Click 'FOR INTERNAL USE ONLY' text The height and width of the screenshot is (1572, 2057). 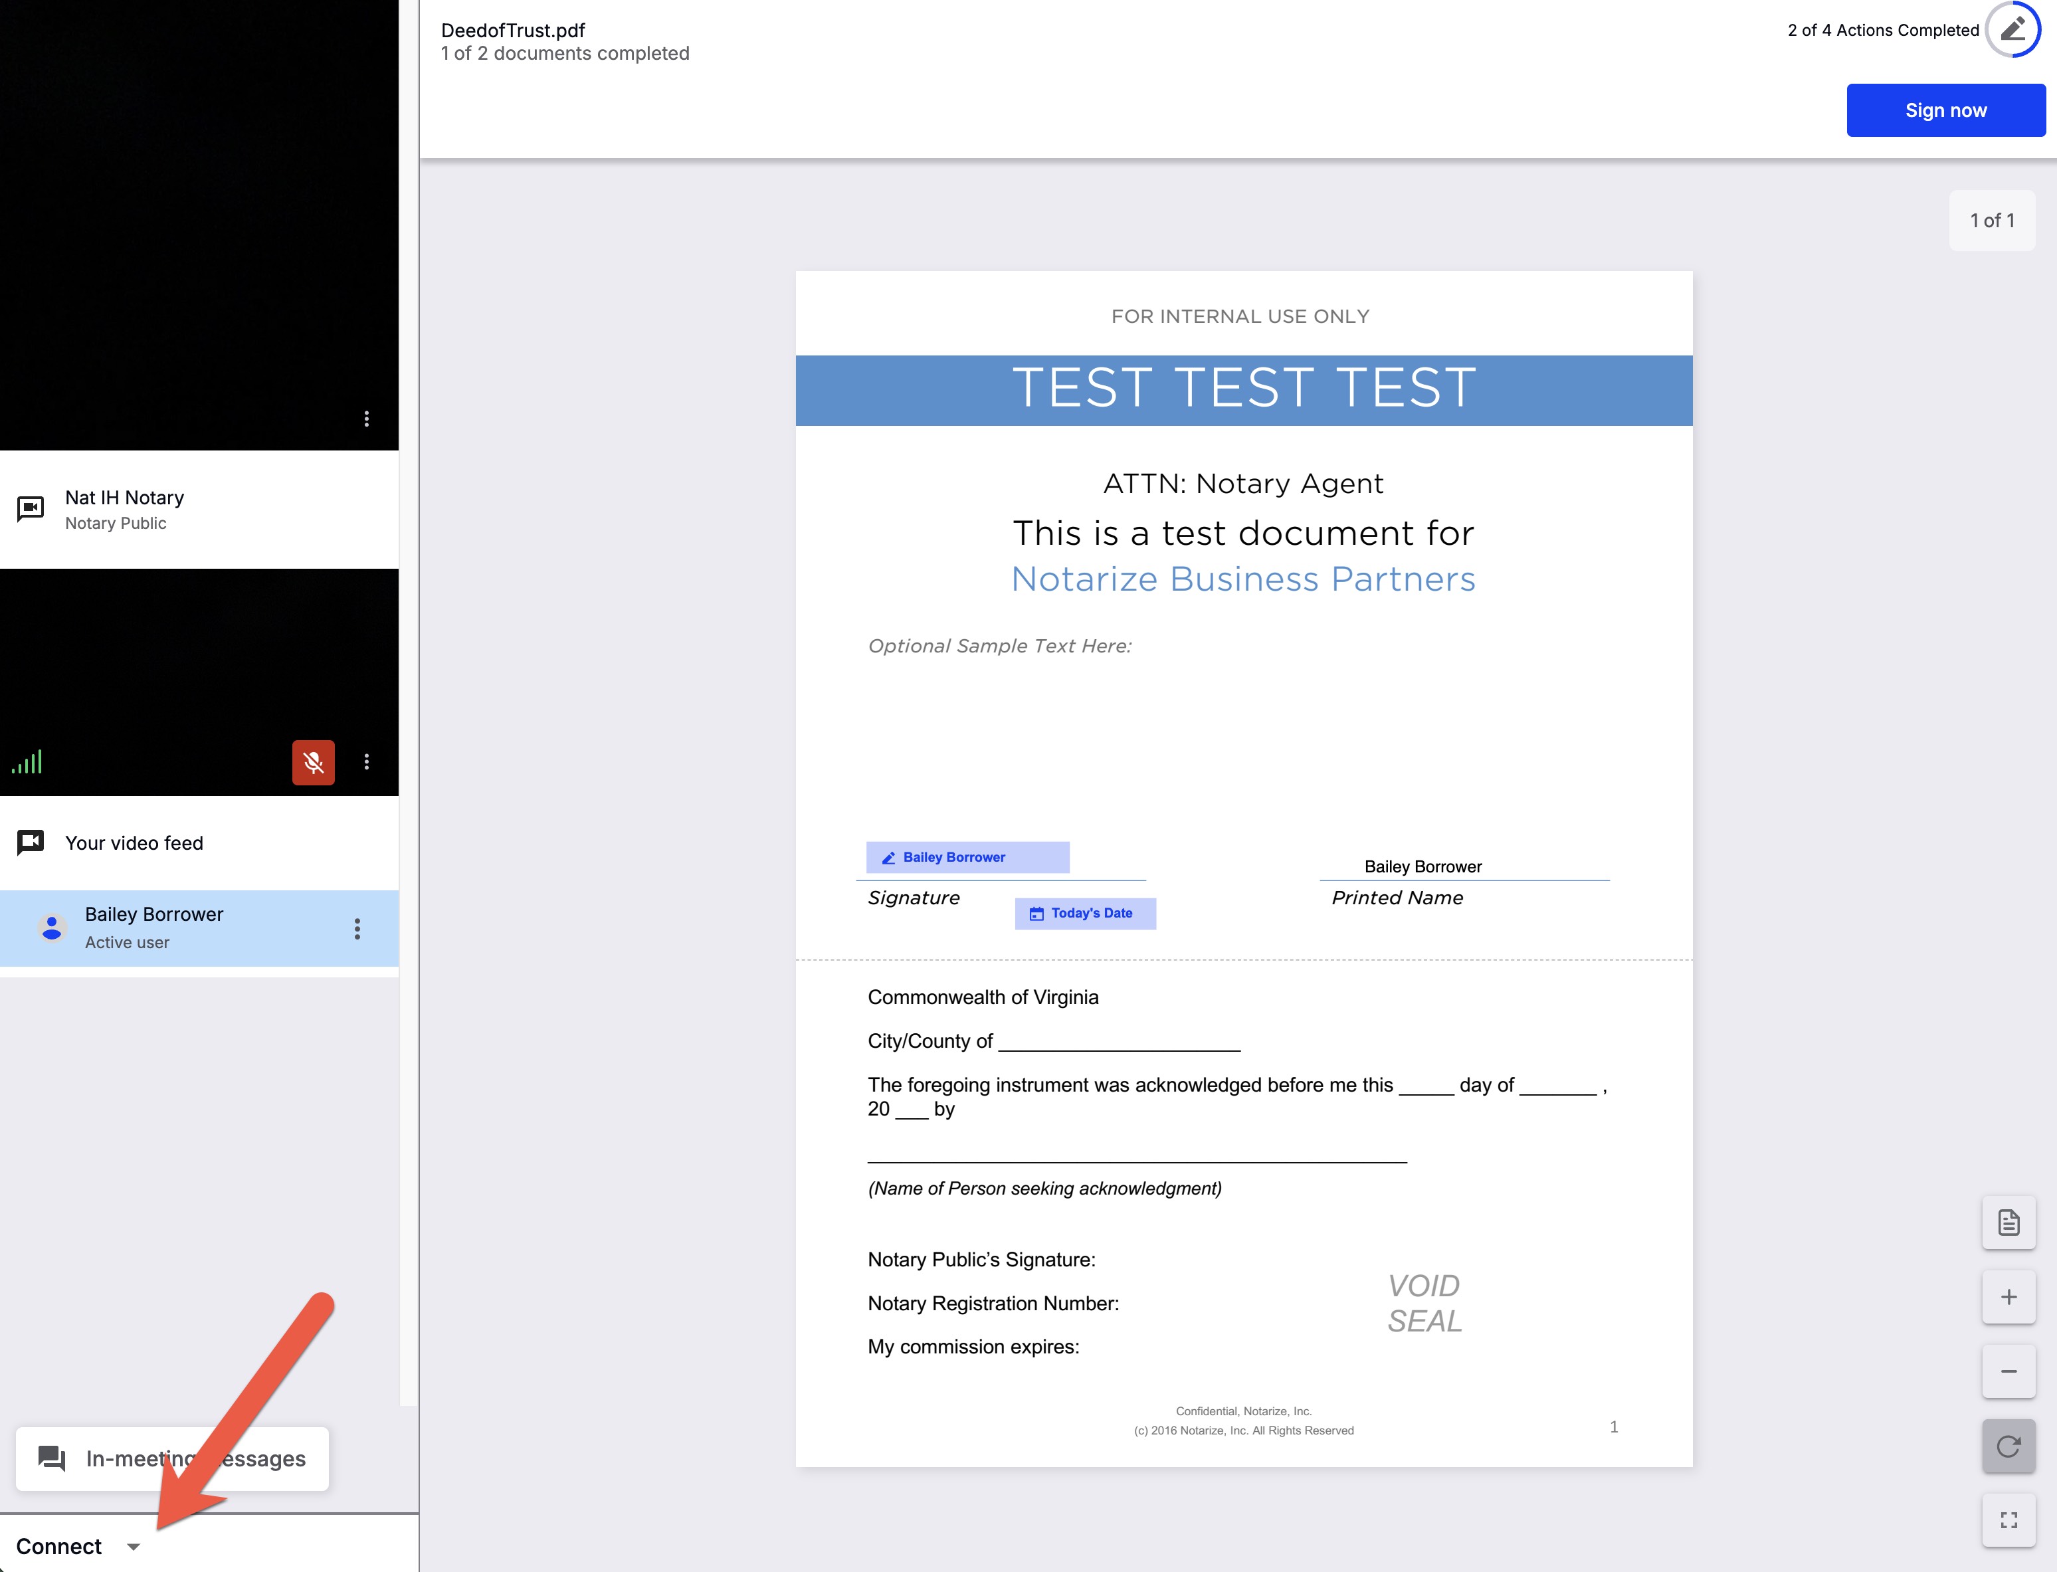click(1241, 316)
